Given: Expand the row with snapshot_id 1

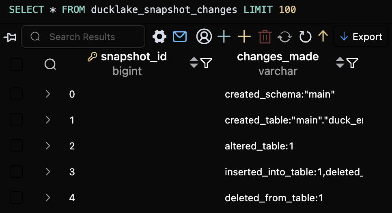Looking at the screenshot, I should (48, 120).
